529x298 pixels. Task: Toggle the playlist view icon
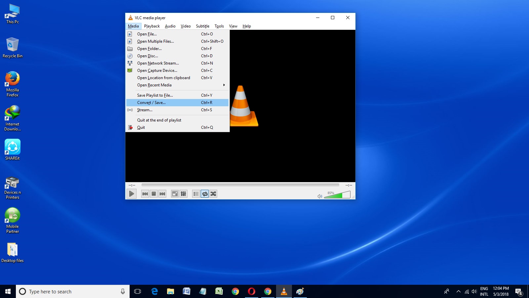pyautogui.click(x=196, y=194)
